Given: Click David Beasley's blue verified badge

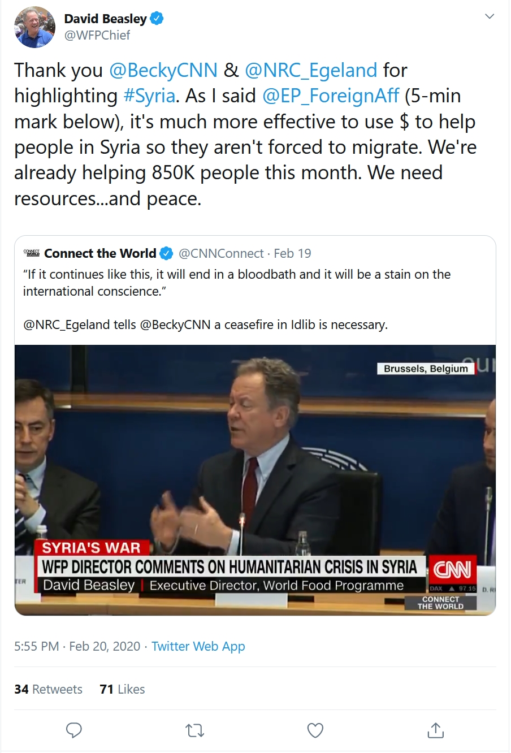Looking at the screenshot, I should (x=157, y=19).
